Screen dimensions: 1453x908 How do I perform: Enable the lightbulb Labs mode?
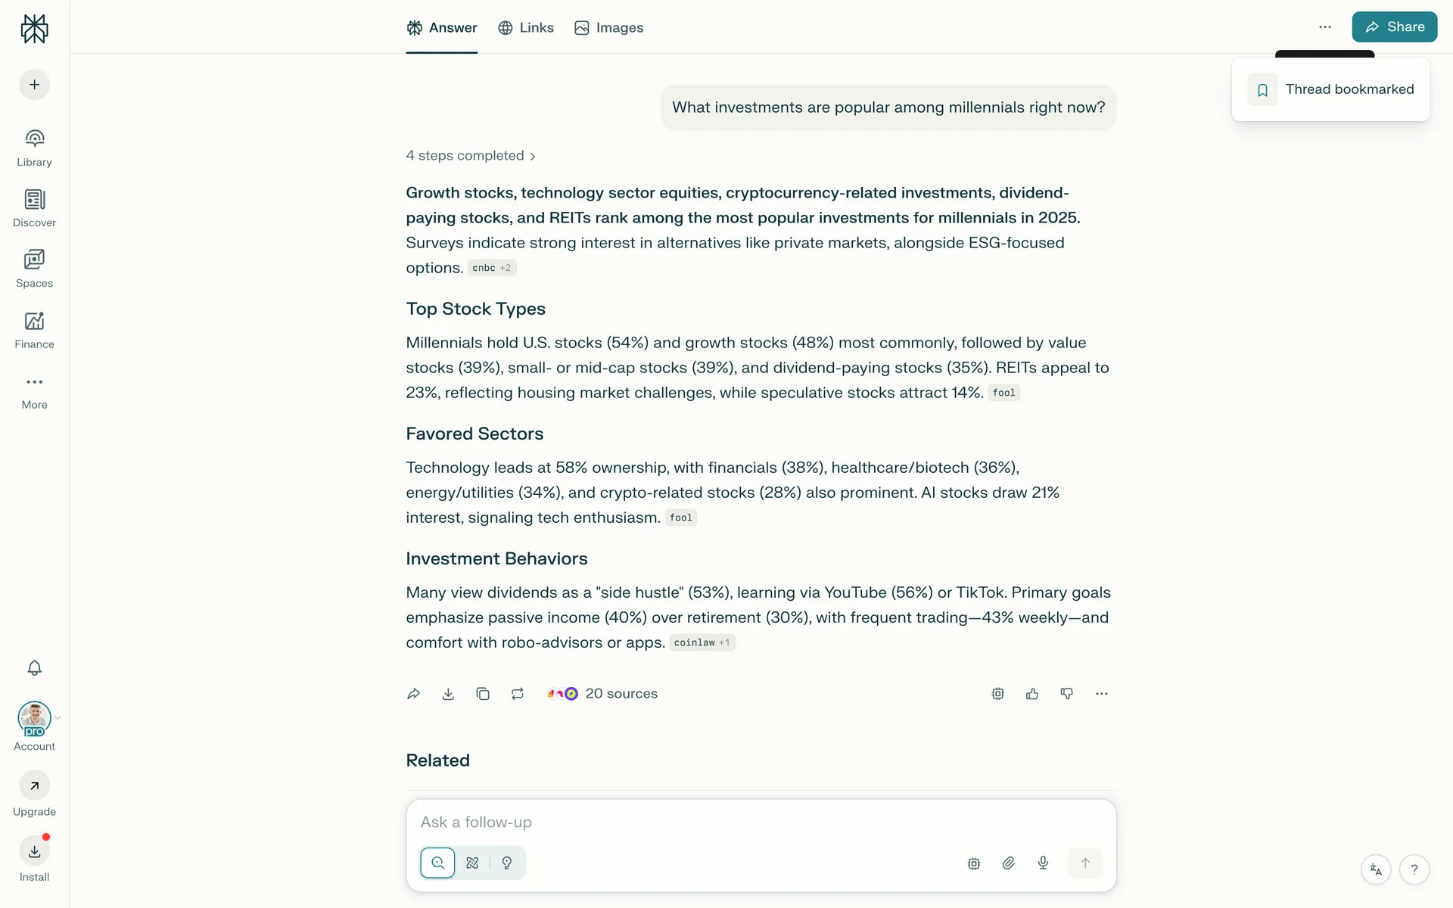pos(507,863)
